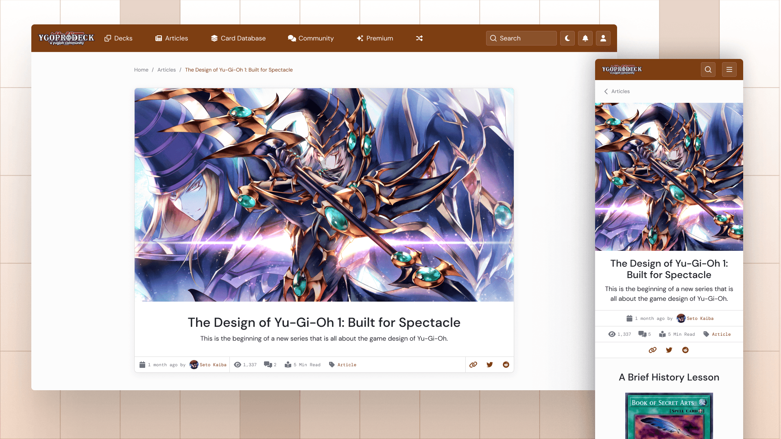Click the Article tag in mobile view

721,334
